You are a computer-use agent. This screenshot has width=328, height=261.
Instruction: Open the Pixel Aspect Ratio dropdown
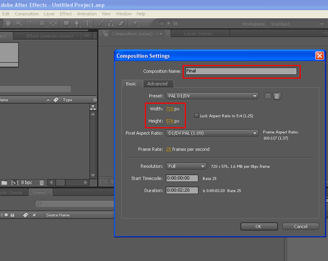(212, 133)
